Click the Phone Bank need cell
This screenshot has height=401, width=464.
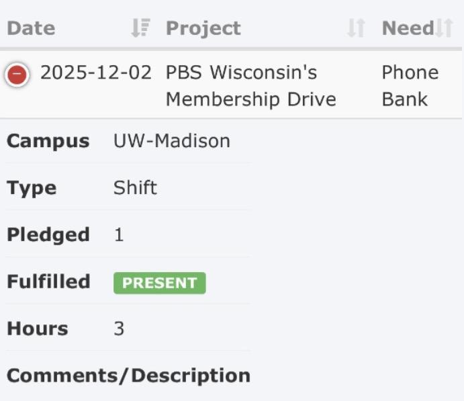tap(410, 86)
